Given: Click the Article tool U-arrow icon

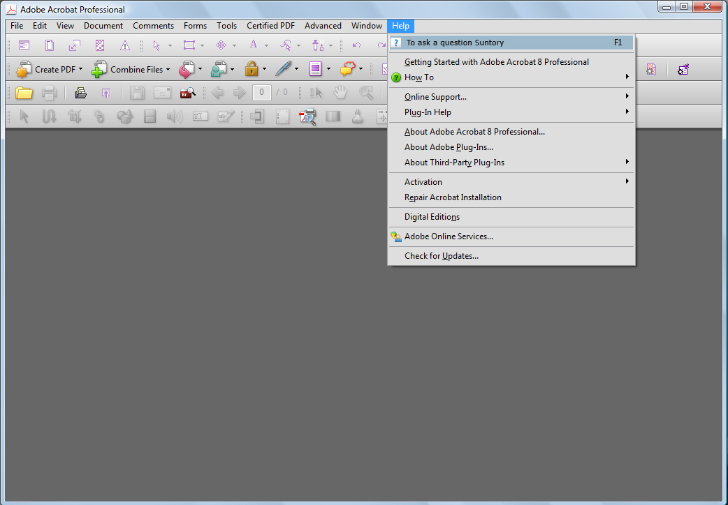Looking at the screenshot, I should click(49, 116).
